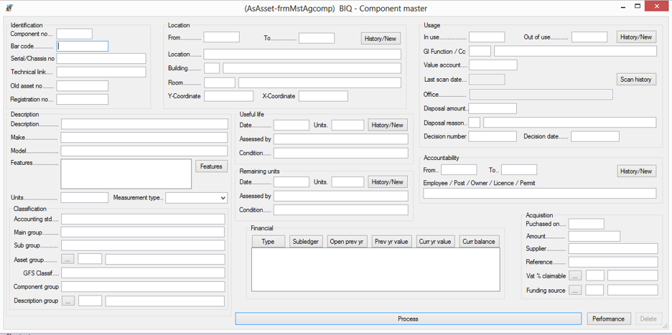This screenshot has width=672, height=335.
Task: Open the Performance button
Action: [609, 319]
